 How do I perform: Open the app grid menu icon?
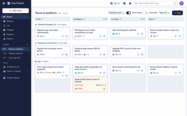(x=4, y=3)
